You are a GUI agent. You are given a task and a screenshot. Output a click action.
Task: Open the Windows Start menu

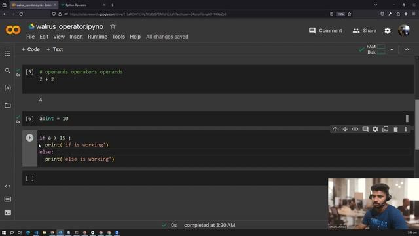(4, 233)
